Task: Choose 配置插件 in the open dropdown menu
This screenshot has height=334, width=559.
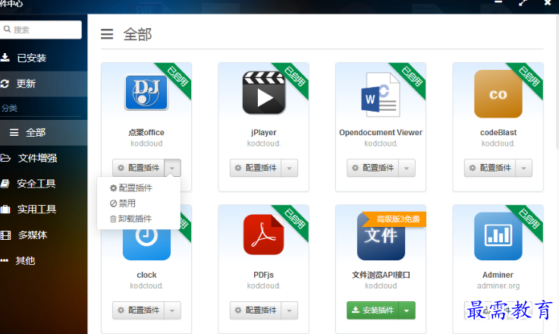Action: (138, 187)
